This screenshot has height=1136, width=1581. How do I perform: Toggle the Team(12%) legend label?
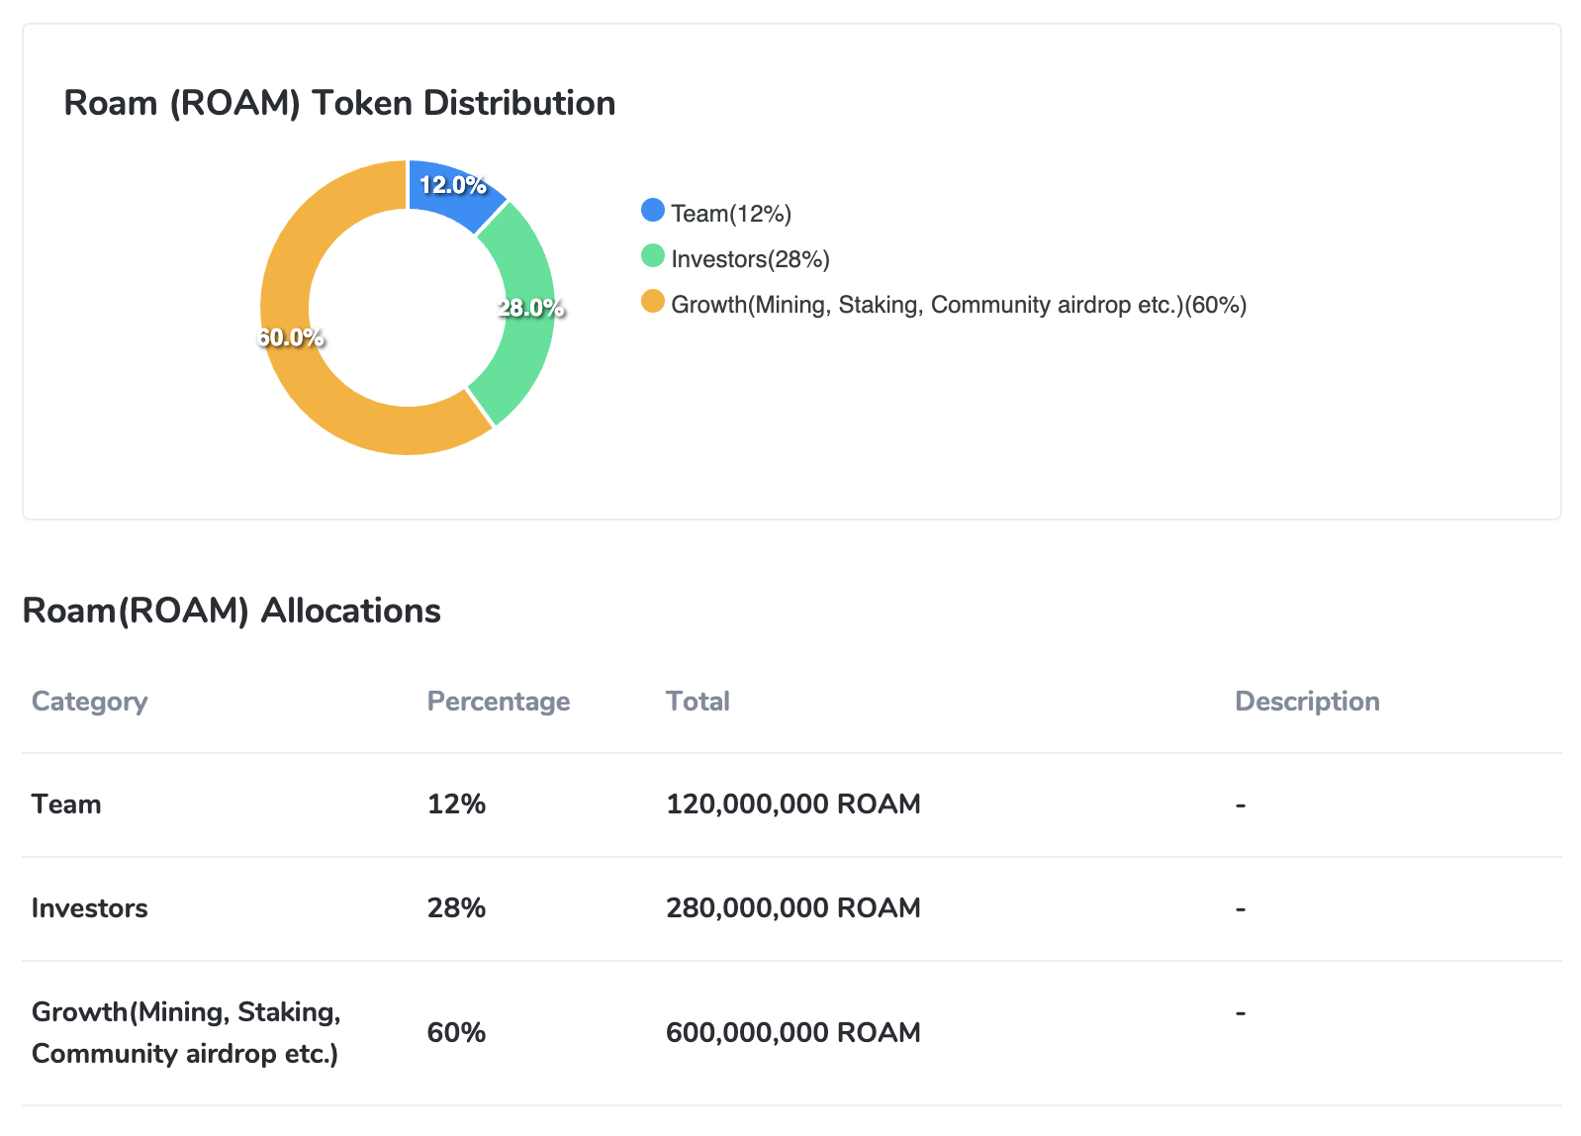click(x=731, y=214)
